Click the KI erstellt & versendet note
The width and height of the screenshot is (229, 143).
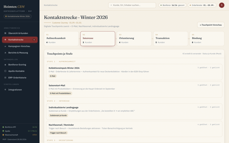coord(202,54)
